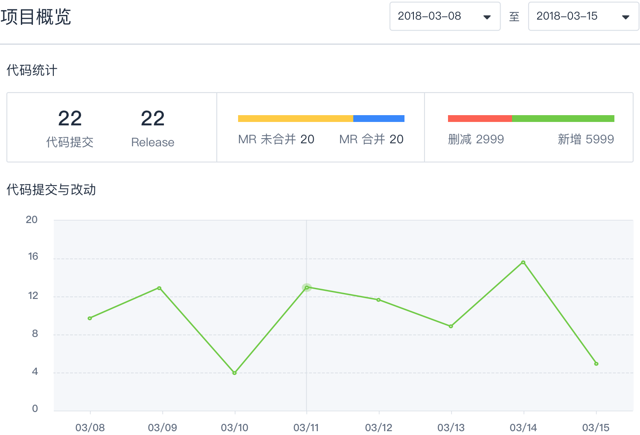Click the 03/15 data point on chart
This screenshot has height=435, width=640.
pyautogui.click(x=596, y=364)
